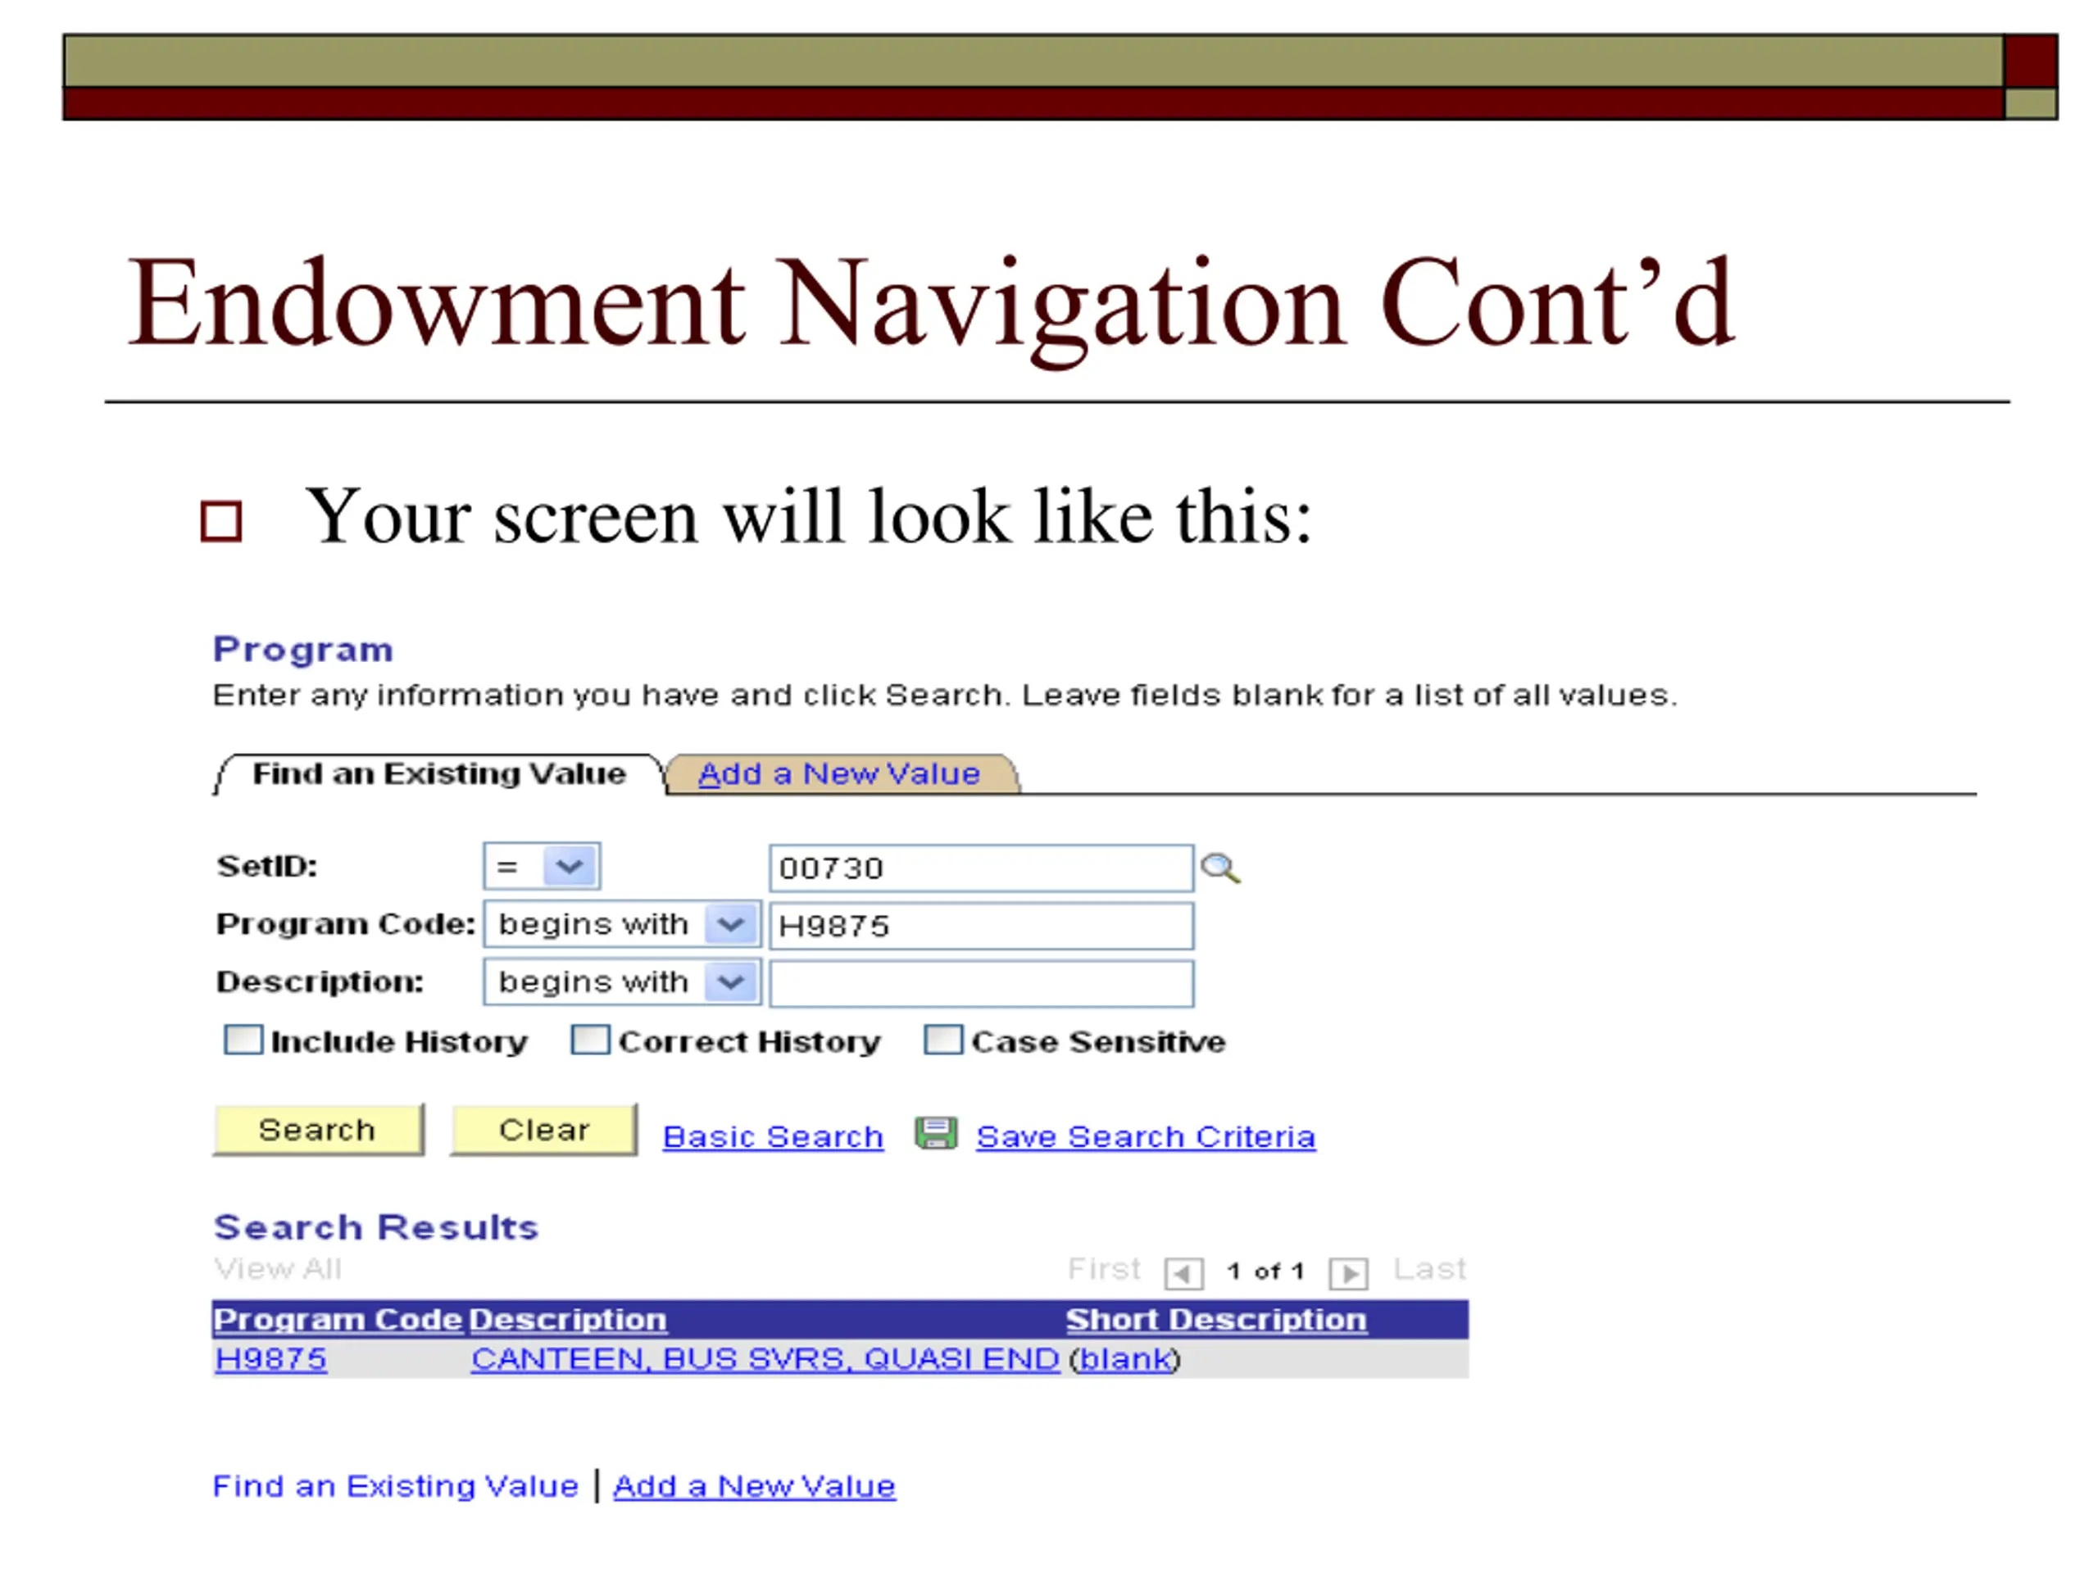Click the (blank) short description link
Image resolution: width=2098 pixels, height=1573 pixels.
pos(1125,1358)
